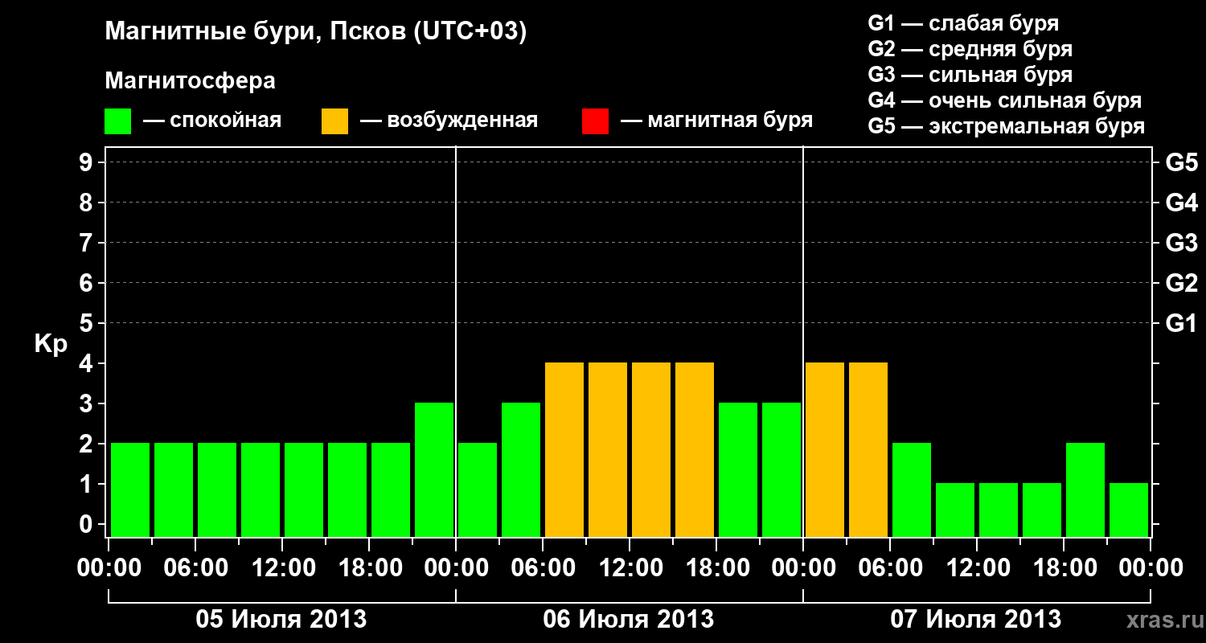Click the '05 Июля 2013' date label
Image resolution: width=1206 pixels, height=643 pixels.
pyautogui.click(x=281, y=620)
